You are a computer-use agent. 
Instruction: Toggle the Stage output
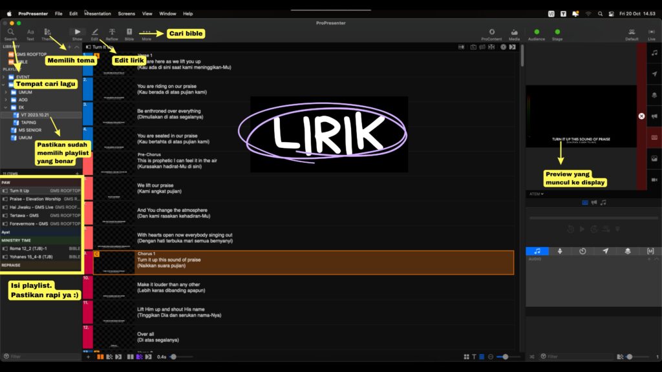pyautogui.click(x=557, y=34)
